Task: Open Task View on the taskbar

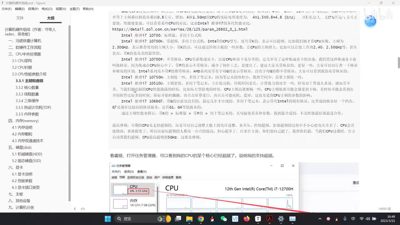Action: point(177,219)
